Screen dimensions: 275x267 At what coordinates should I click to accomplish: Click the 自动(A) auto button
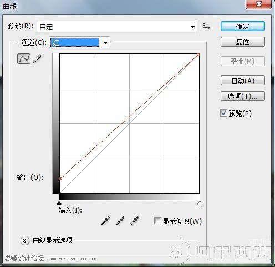click(243, 80)
